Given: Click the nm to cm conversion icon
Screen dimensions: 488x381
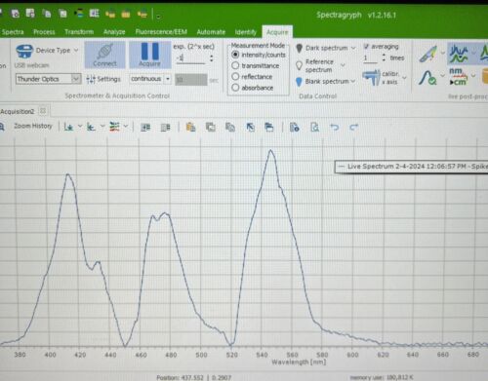Looking at the screenshot, I should tap(458, 77).
